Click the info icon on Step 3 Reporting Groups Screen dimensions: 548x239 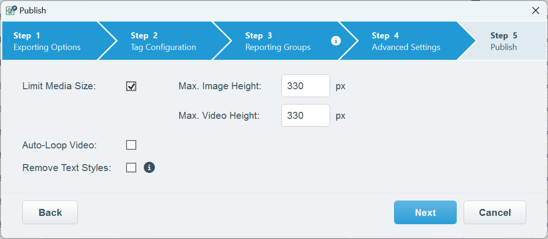336,41
